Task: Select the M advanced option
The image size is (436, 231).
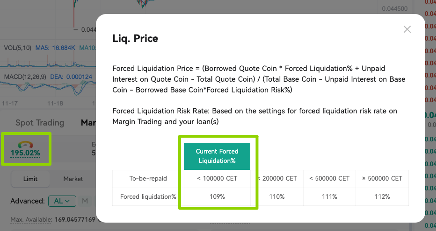Action: pos(85,201)
